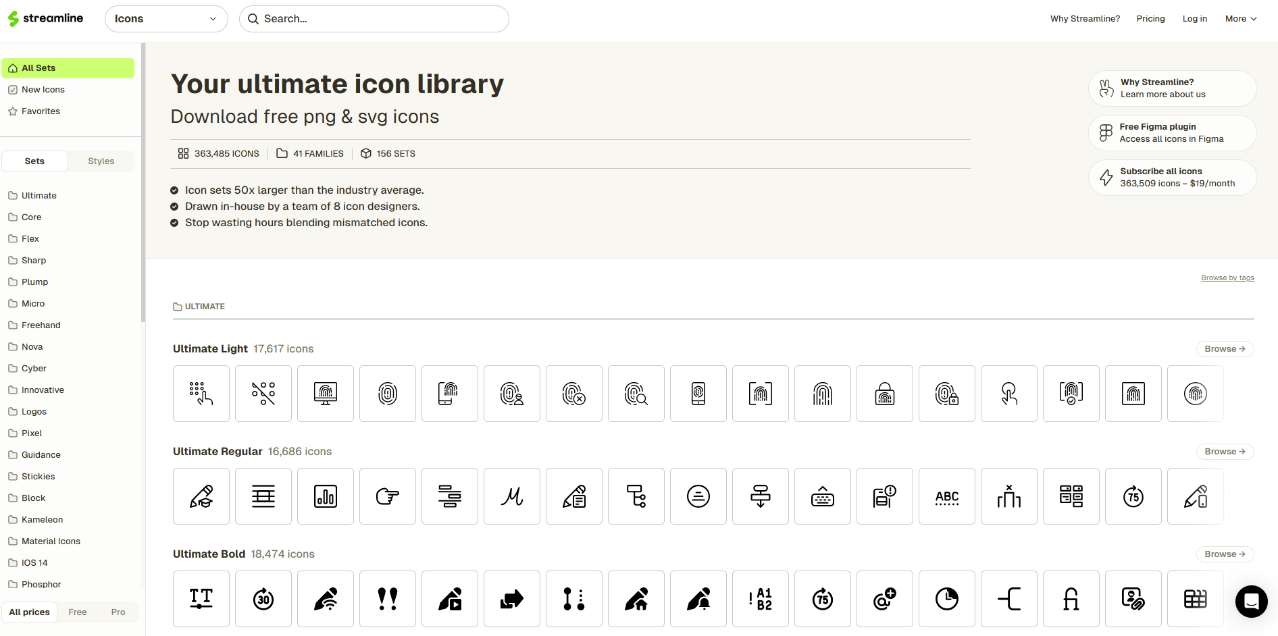The width and height of the screenshot is (1278, 636).
Task: Expand the More menu in the header
Action: (1240, 19)
